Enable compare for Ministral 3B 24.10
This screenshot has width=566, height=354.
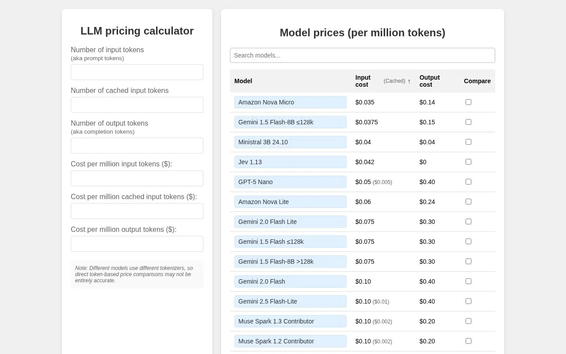tap(468, 142)
